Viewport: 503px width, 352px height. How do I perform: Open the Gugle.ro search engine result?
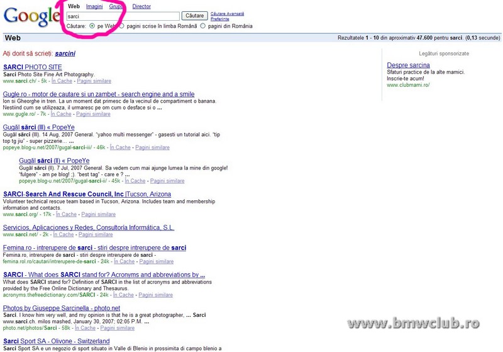[x=99, y=94]
